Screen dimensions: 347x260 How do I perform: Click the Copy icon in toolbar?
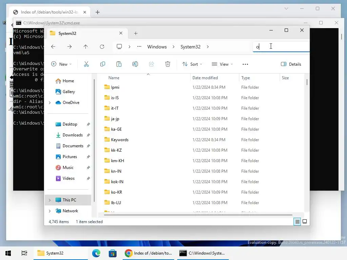[102, 64]
